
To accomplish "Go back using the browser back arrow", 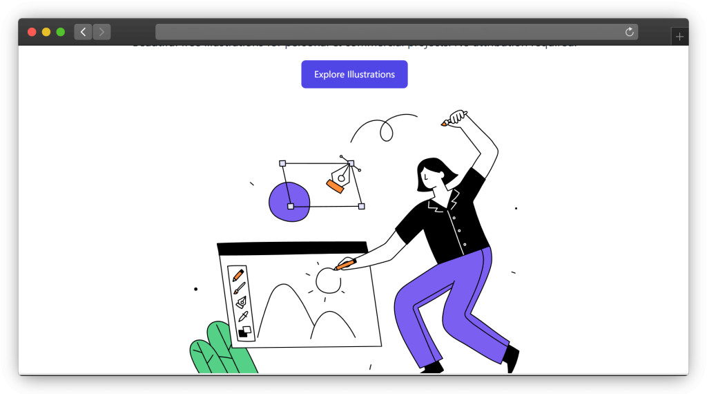I will [83, 32].
